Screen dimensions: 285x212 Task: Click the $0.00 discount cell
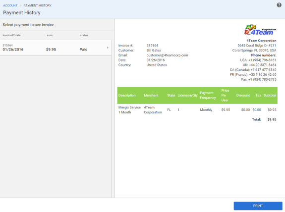pyautogui.click(x=245, y=110)
